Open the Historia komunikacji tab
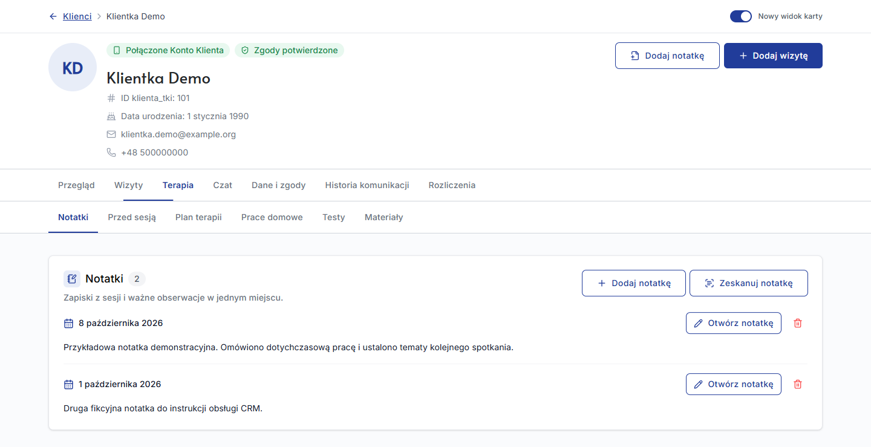871x447 pixels. coord(367,185)
